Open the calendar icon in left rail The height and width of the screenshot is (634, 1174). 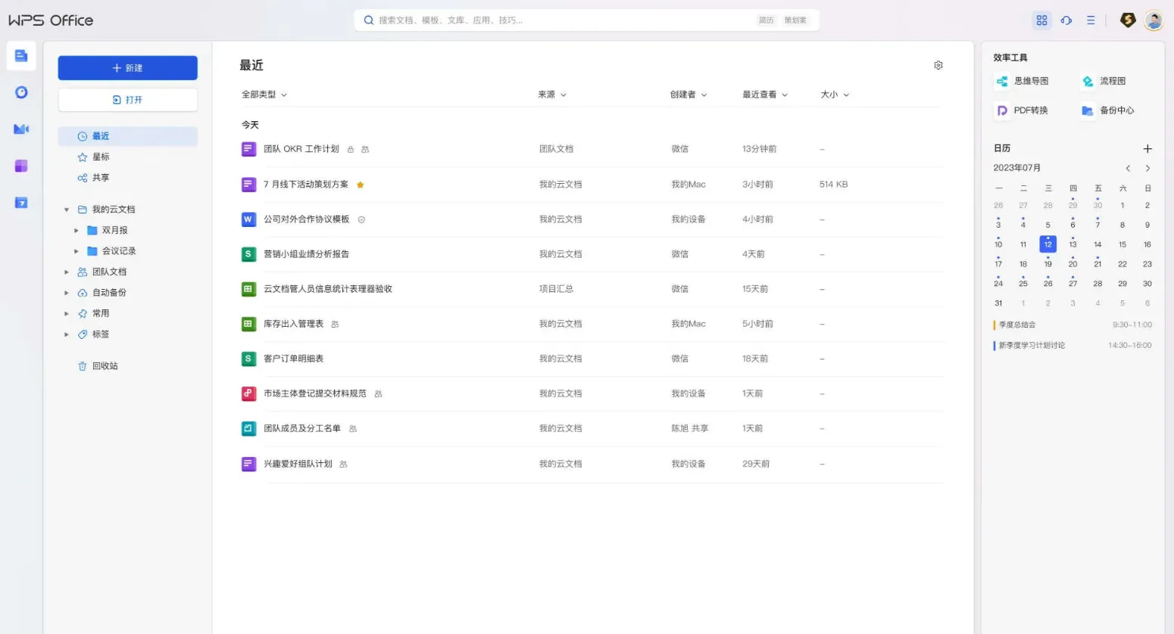tap(21, 202)
